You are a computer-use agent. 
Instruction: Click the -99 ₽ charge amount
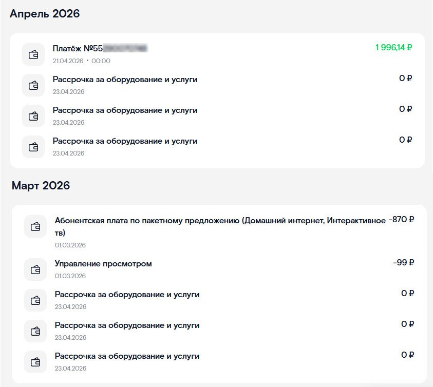coord(403,263)
